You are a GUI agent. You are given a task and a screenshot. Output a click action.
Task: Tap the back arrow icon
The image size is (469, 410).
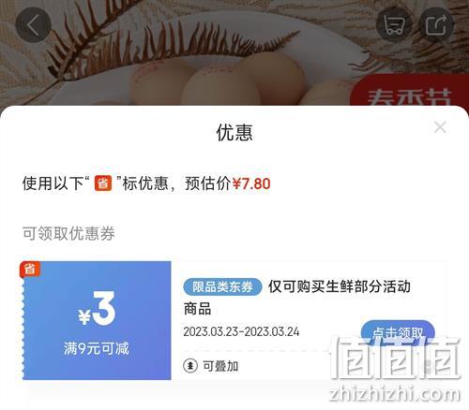(x=33, y=25)
